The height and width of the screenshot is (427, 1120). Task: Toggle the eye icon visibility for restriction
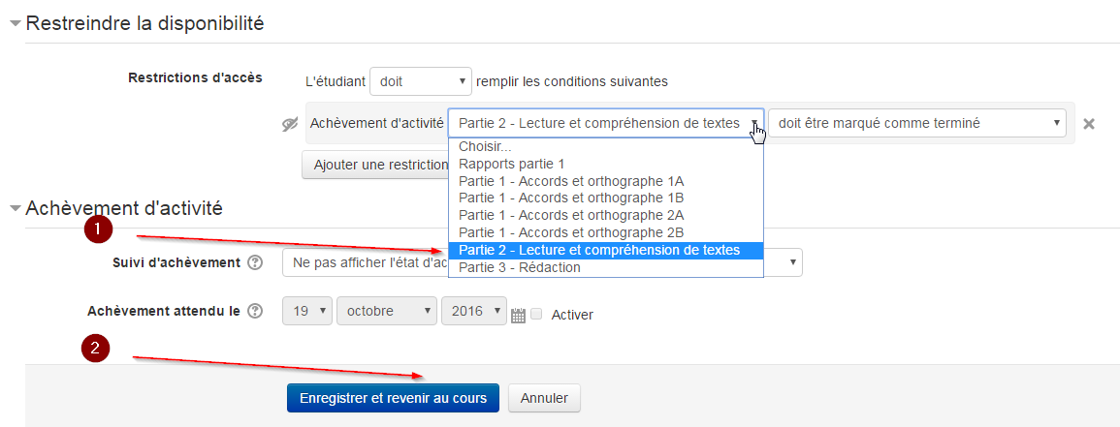coord(289,124)
